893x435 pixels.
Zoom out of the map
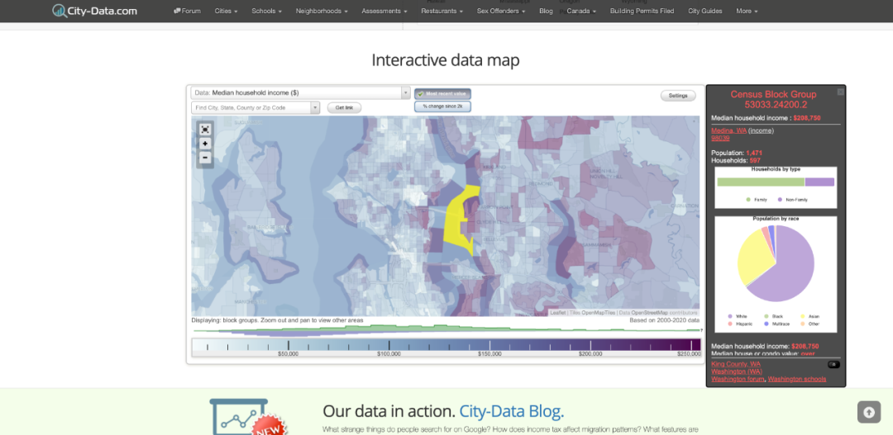tap(205, 158)
